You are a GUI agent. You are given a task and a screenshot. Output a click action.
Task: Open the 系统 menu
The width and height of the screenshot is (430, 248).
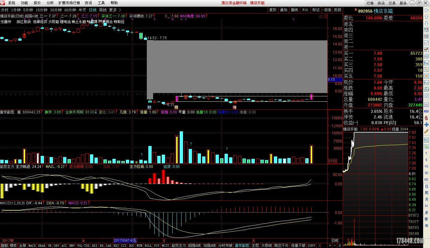click(x=11, y=3)
